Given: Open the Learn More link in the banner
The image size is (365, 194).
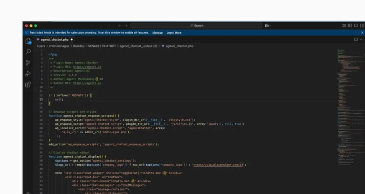Looking at the screenshot, I should [174, 33].
